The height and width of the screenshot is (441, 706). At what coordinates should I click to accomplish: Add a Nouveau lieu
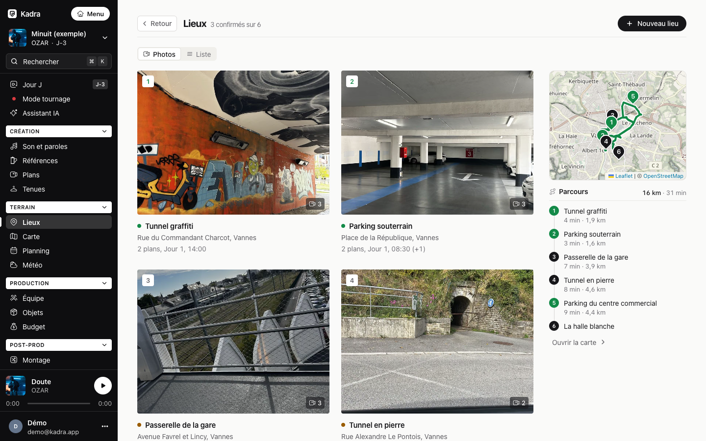pyautogui.click(x=652, y=24)
